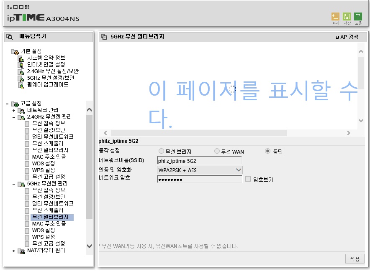Select the 무선 브리지 radio button
This screenshot has height=271, width=370.
pos(161,151)
